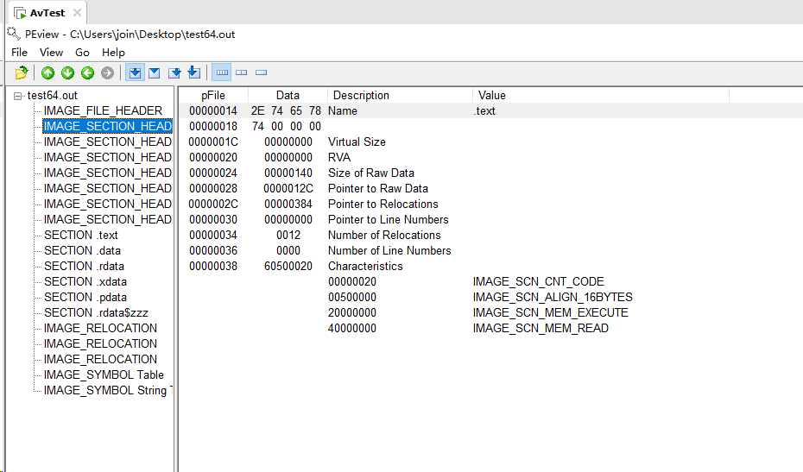Click pFile offset 00000038
Image resolution: width=803 pixels, height=472 pixels.
pyautogui.click(x=213, y=267)
